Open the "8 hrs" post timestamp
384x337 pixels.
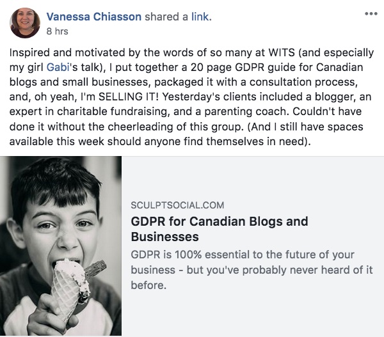coord(57,31)
